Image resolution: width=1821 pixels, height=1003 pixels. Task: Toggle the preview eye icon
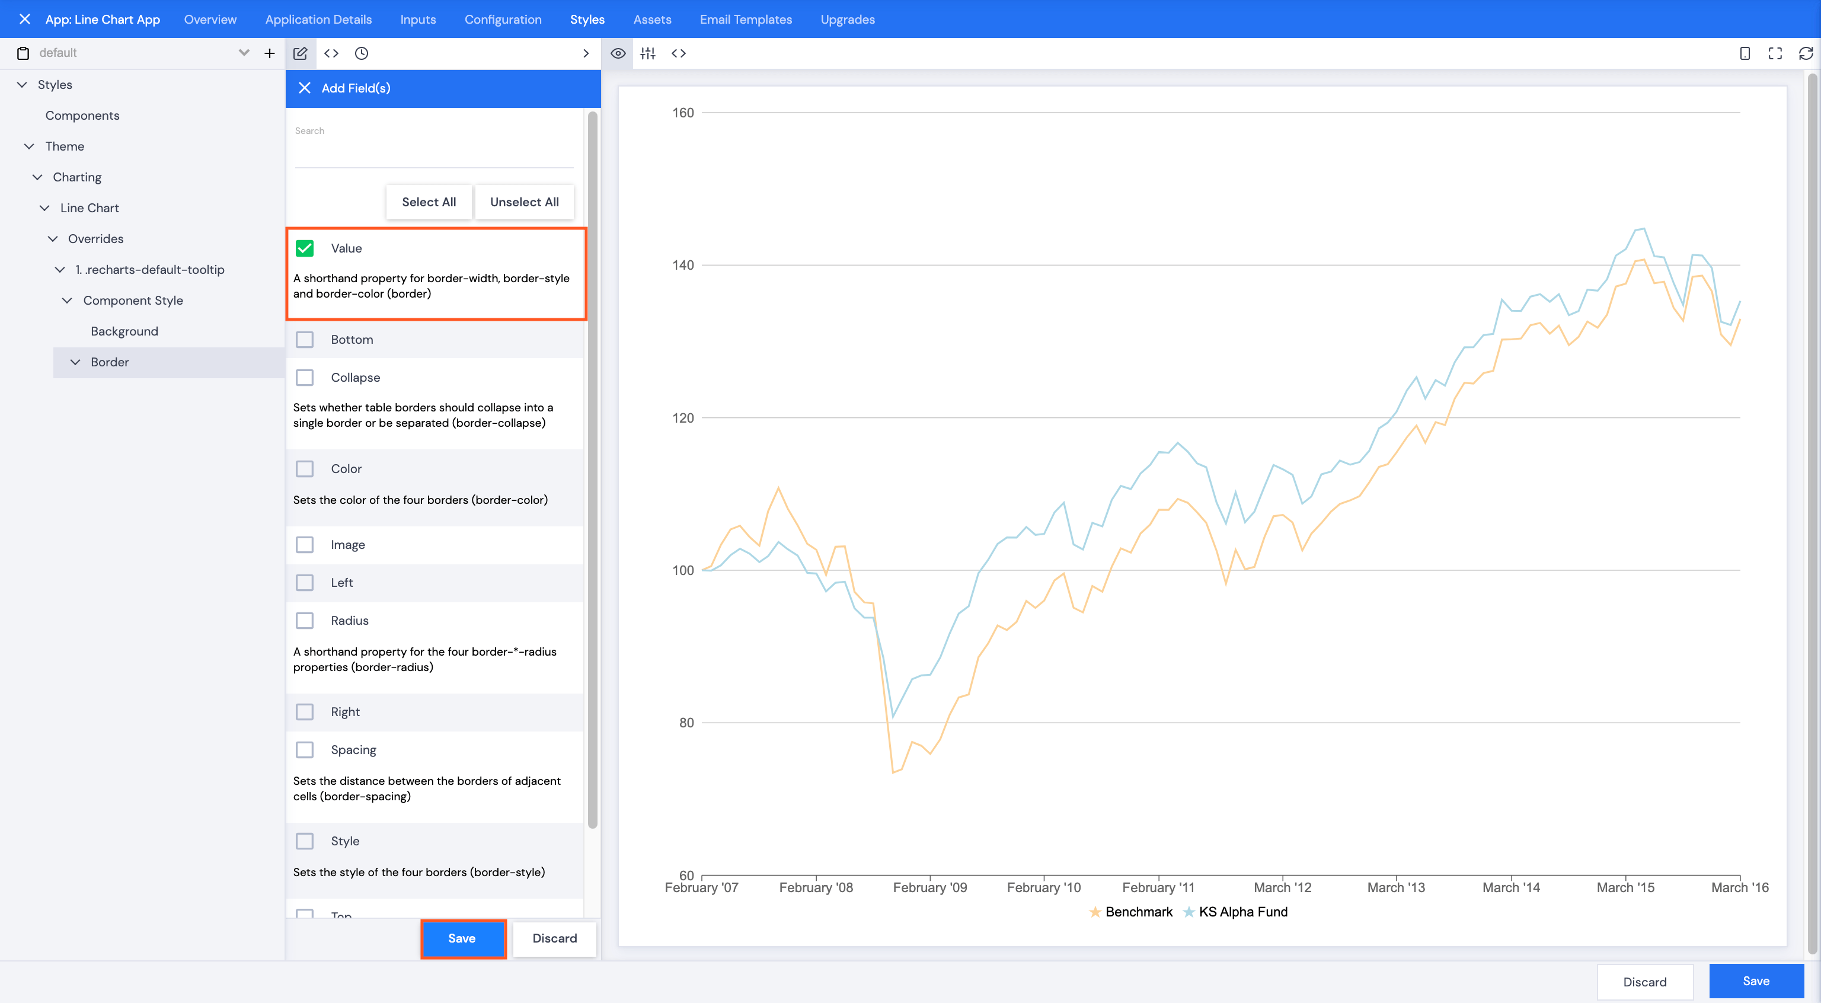click(618, 53)
